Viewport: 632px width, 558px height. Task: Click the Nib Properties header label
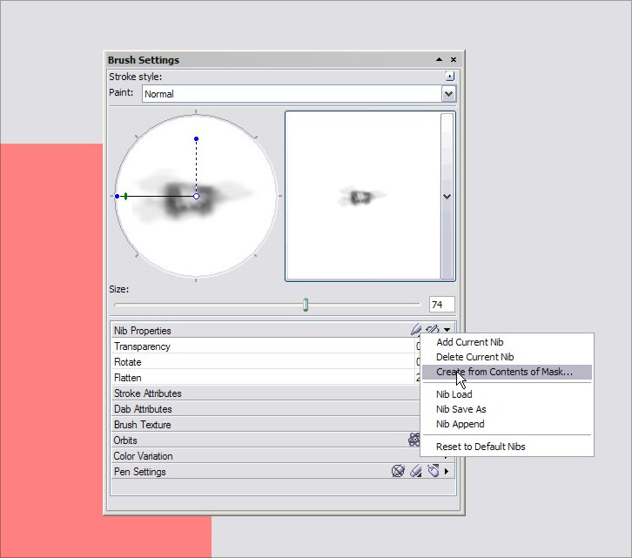pyautogui.click(x=142, y=331)
